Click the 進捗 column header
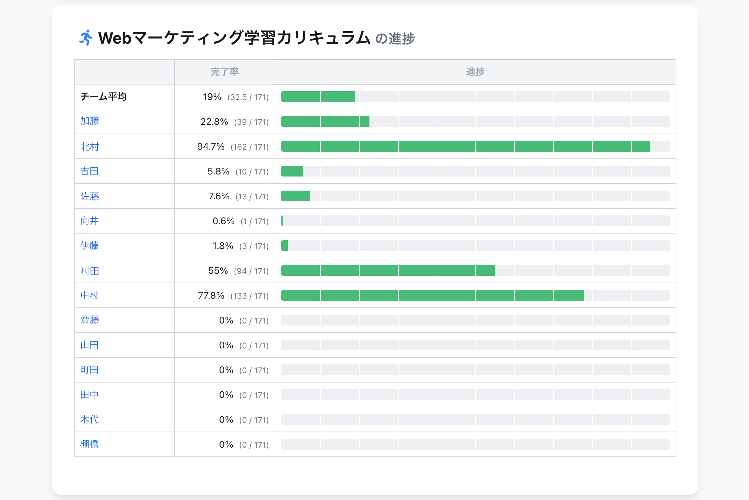Image resolution: width=749 pixels, height=500 pixels. click(x=475, y=72)
